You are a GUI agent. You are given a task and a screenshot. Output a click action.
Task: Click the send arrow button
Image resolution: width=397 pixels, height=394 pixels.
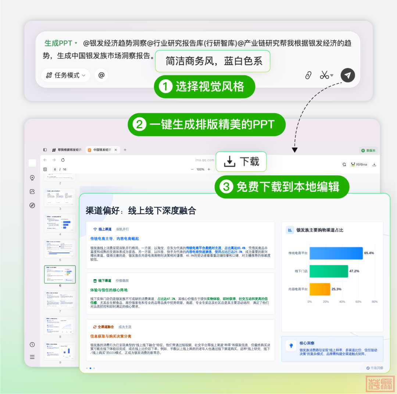(x=347, y=75)
